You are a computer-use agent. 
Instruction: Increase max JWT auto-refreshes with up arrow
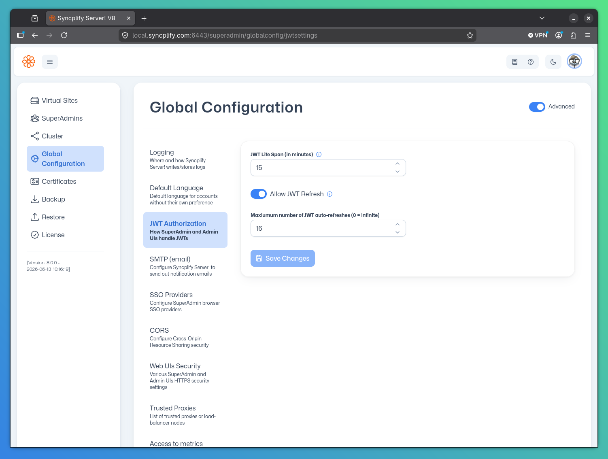click(398, 224)
